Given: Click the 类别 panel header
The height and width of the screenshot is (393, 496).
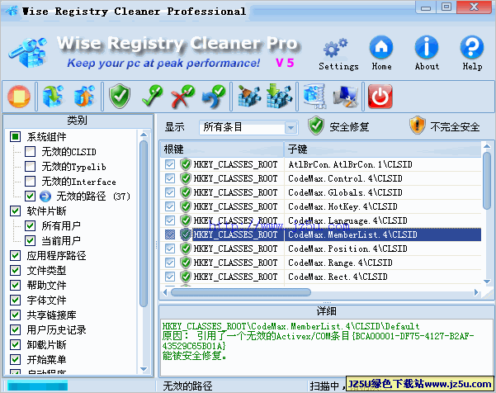Looking at the screenshot, I should click(78, 121).
